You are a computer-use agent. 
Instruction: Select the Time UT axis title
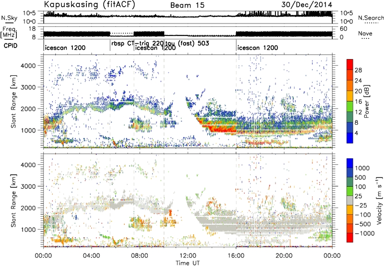[x=188, y=263]
